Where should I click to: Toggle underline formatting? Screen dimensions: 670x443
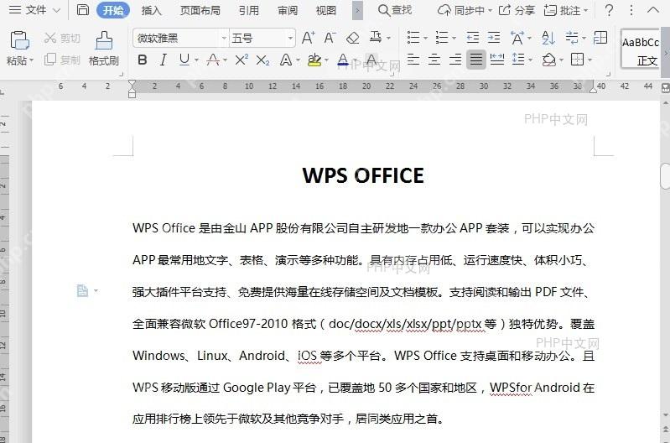[x=184, y=60]
